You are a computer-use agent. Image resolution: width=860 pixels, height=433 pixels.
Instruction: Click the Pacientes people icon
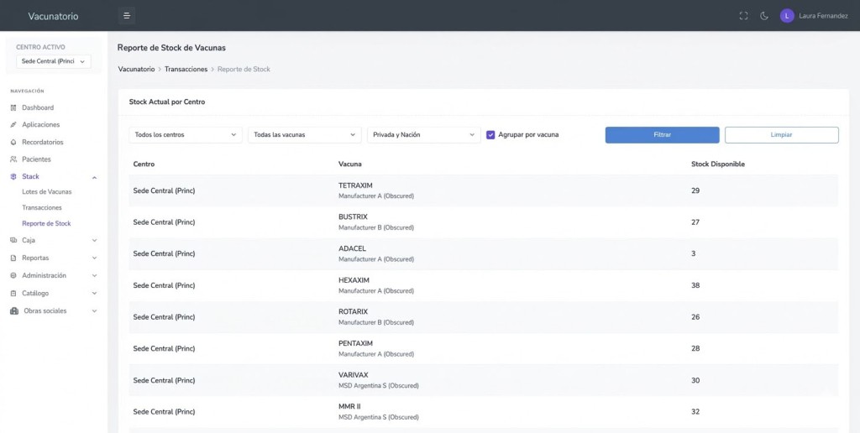[x=13, y=159]
